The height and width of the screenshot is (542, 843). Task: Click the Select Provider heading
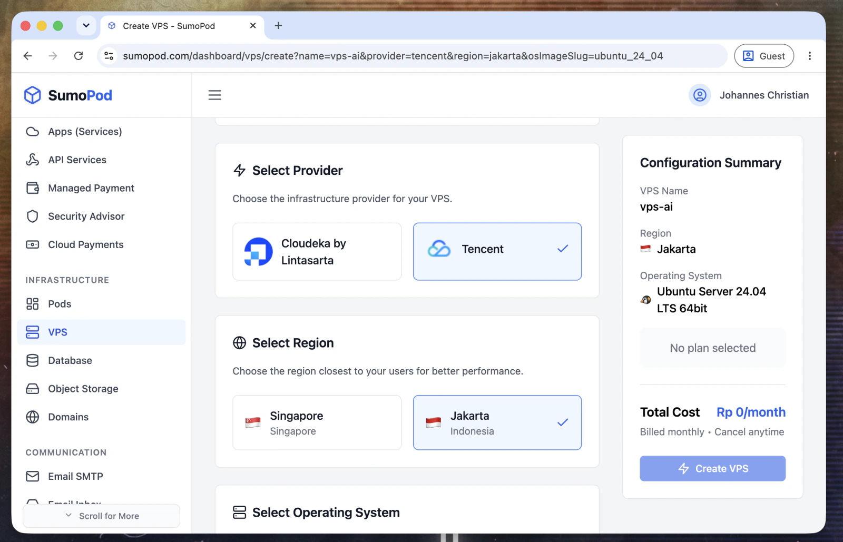[298, 171]
